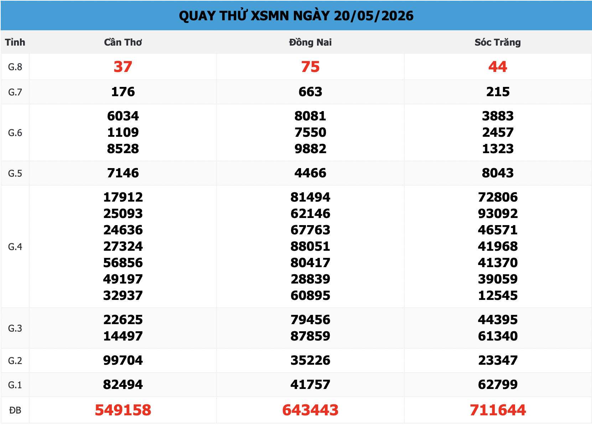Click the Tỉnh header label

[15, 42]
